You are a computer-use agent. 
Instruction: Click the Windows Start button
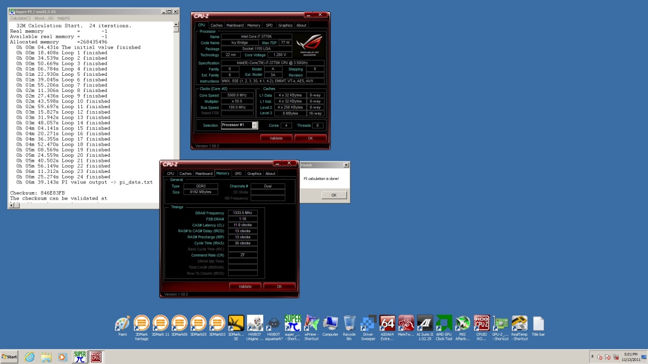click(x=9, y=357)
